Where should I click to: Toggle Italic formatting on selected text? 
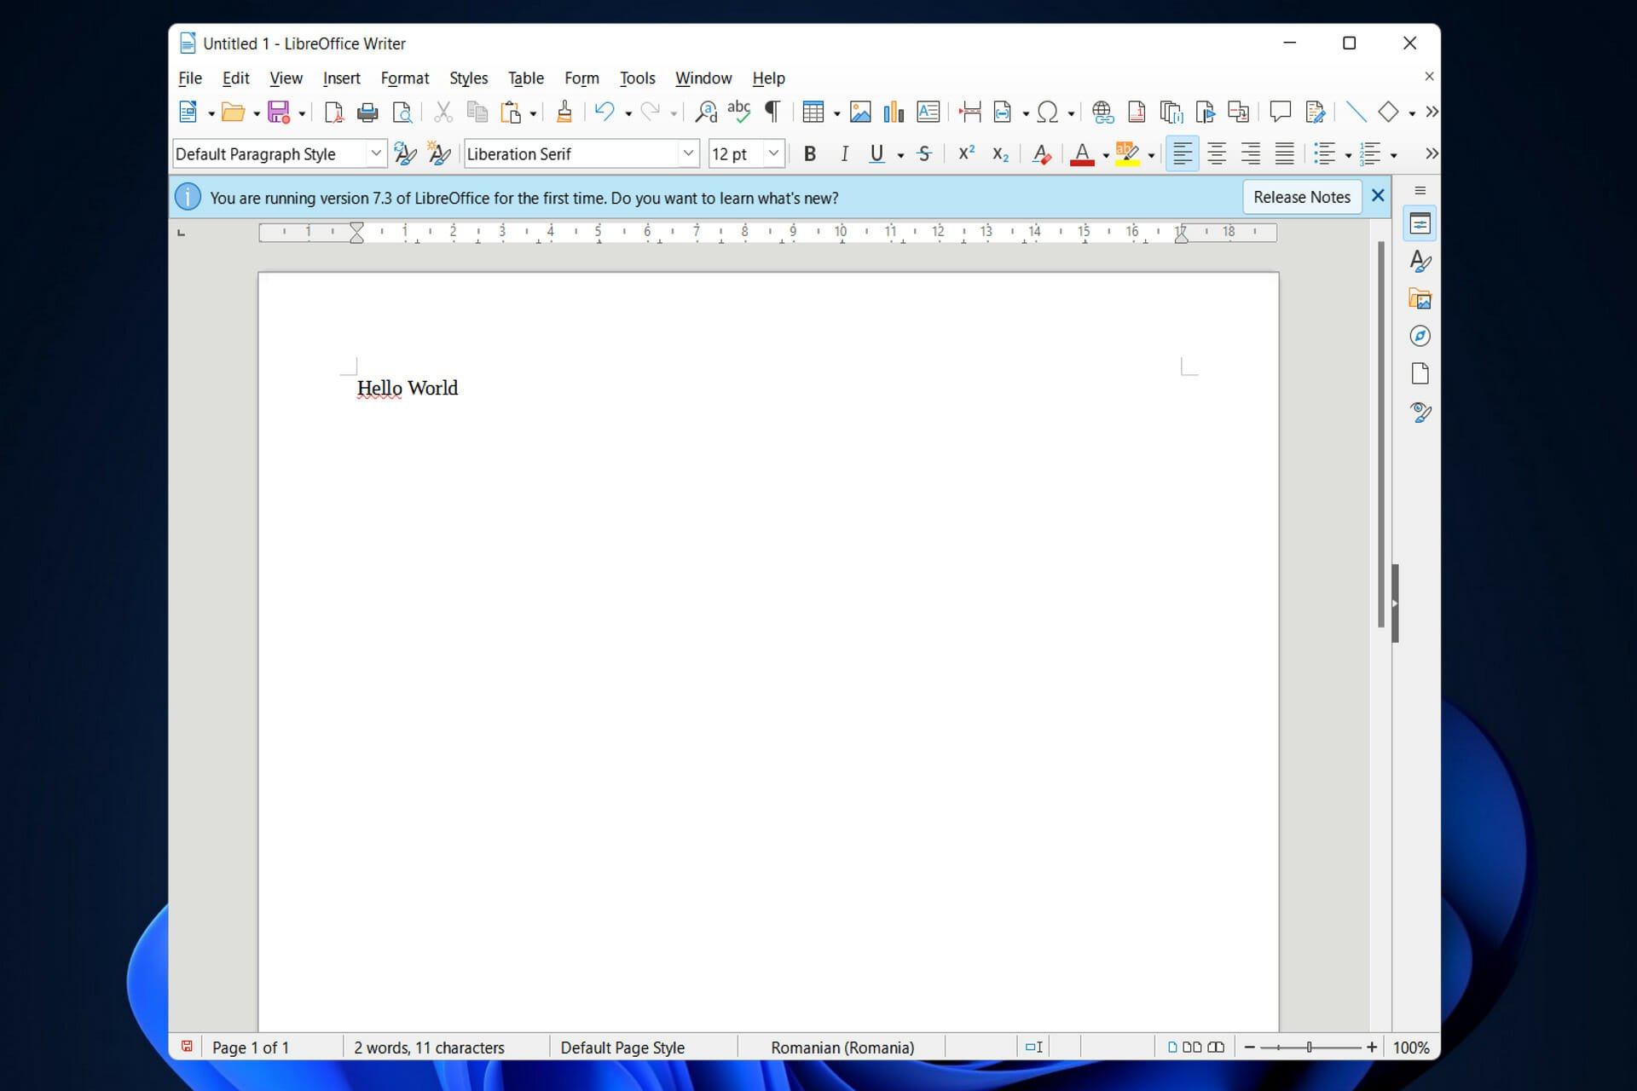tap(843, 153)
